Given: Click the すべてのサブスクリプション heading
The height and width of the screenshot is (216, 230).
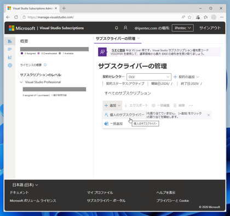Looking at the screenshot, I should 128,93.
